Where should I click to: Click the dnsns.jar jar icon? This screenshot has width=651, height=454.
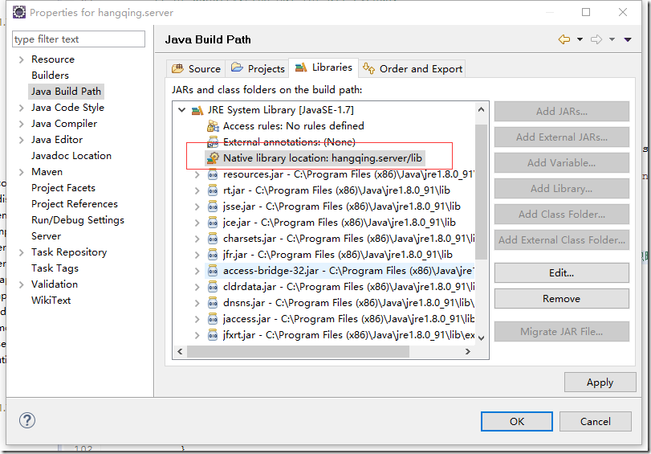pos(213,303)
